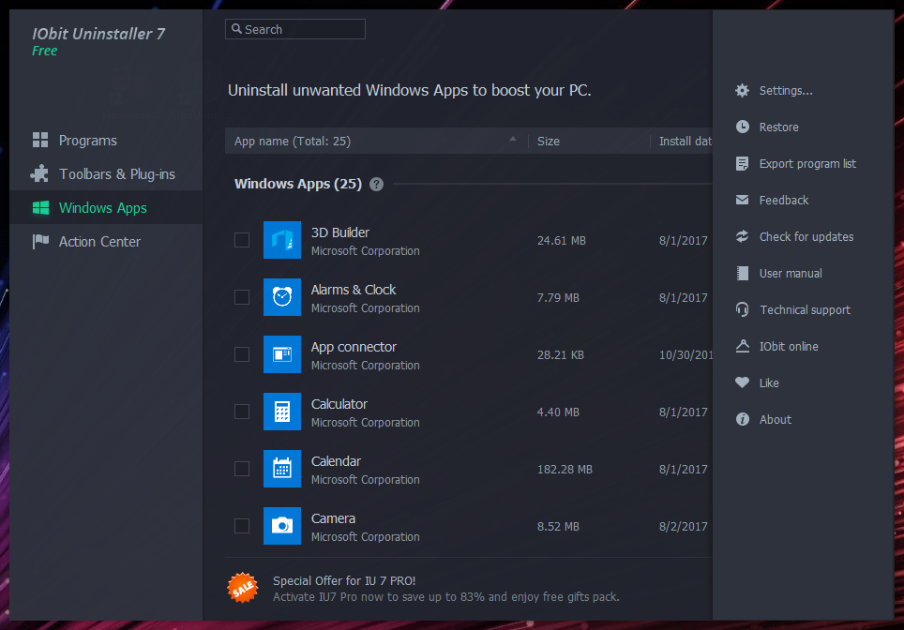The height and width of the screenshot is (630, 904).
Task: Click the Windows Apps logo icon
Action: coord(40,207)
